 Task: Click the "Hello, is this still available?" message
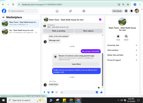[x=59, y=36]
